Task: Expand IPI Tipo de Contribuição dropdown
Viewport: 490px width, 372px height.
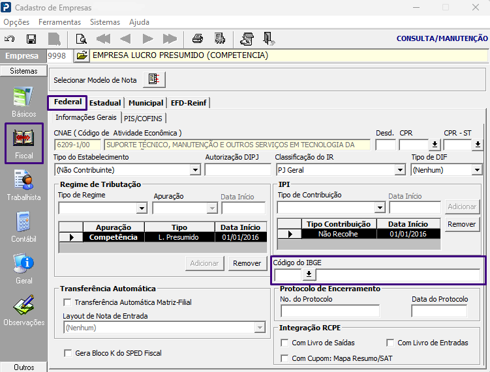Action: [380, 207]
